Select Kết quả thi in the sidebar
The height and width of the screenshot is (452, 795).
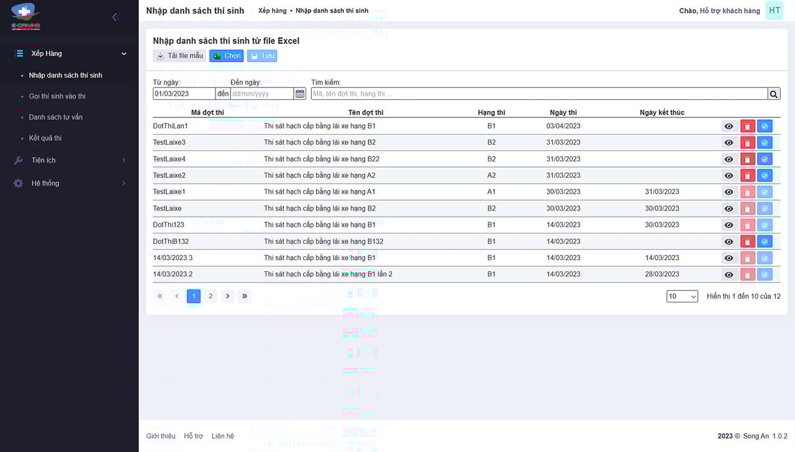coord(45,138)
